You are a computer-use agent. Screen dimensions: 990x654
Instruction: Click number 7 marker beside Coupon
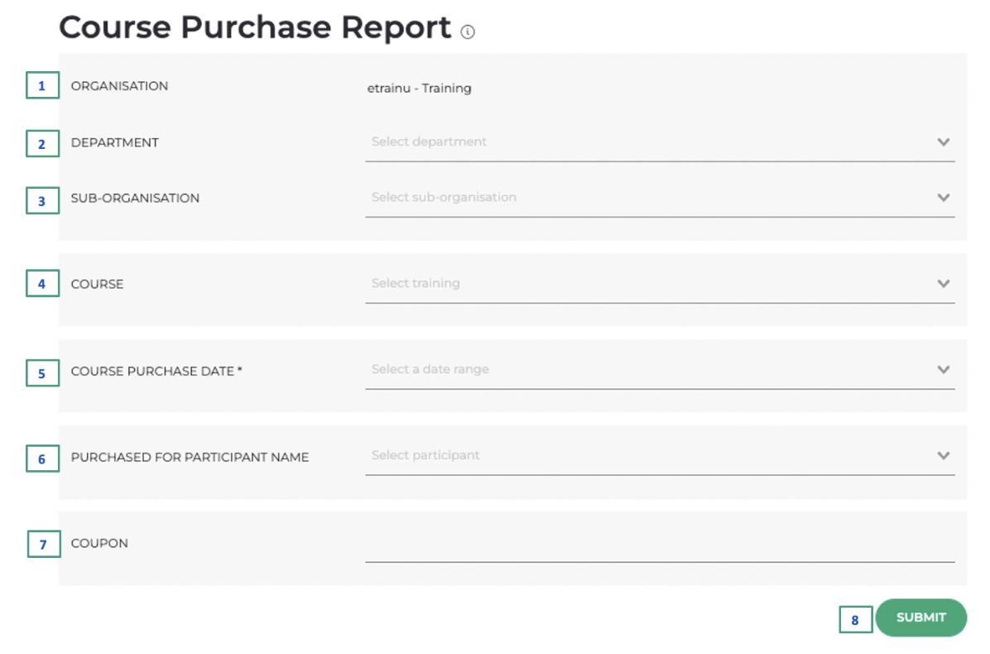44,544
